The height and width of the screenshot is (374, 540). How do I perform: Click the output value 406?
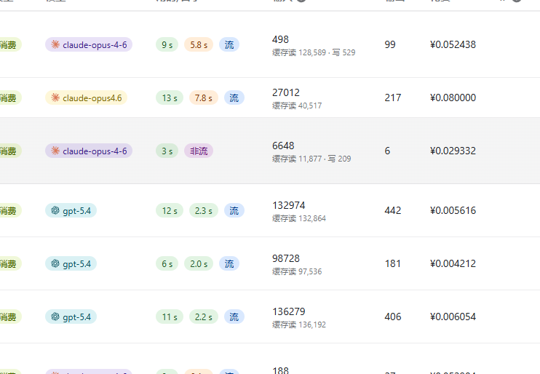[x=392, y=317]
